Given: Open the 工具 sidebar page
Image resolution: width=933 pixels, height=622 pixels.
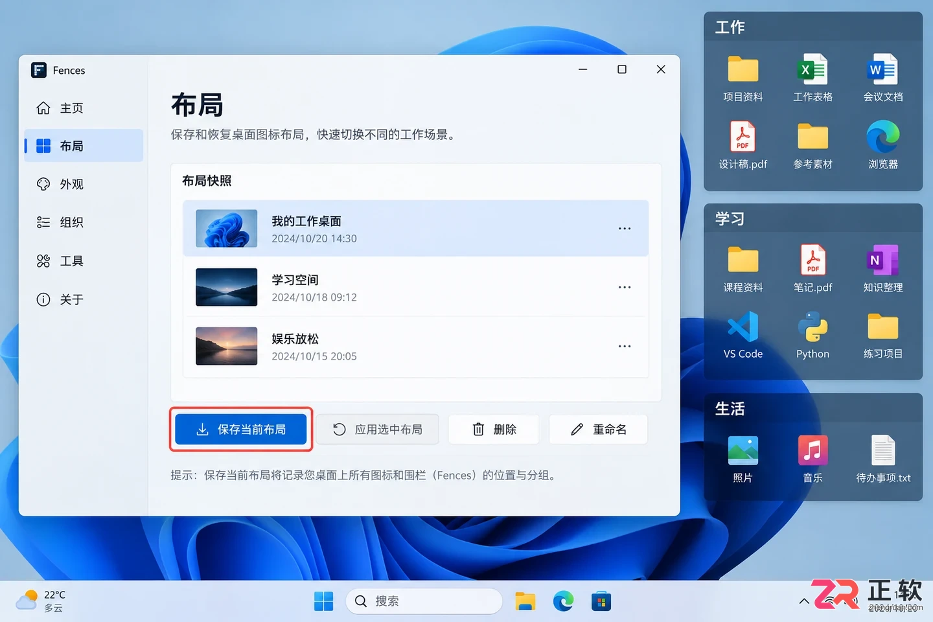Looking at the screenshot, I should click(x=84, y=261).
